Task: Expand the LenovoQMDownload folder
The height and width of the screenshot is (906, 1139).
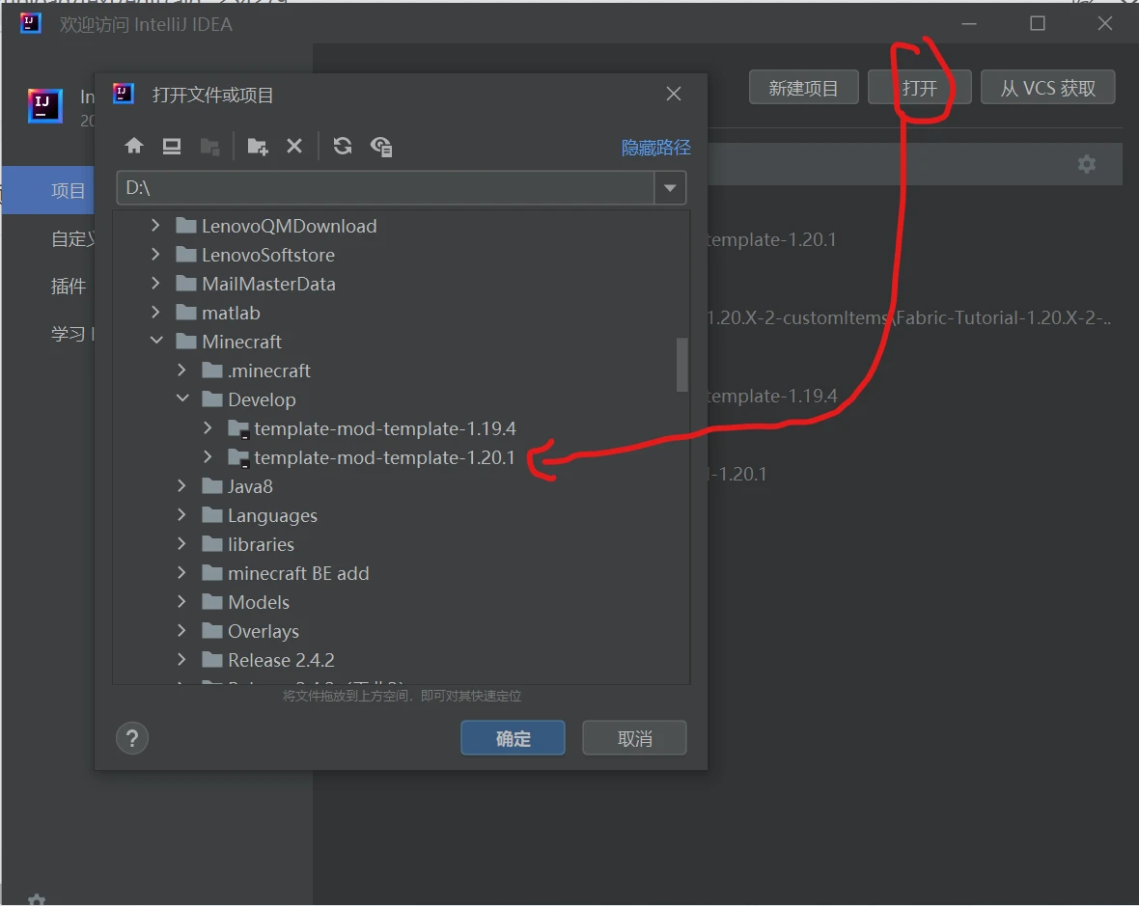Action: 155,226
